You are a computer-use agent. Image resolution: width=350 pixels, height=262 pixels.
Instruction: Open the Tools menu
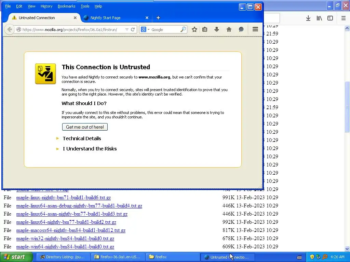(x=85, y=6)
